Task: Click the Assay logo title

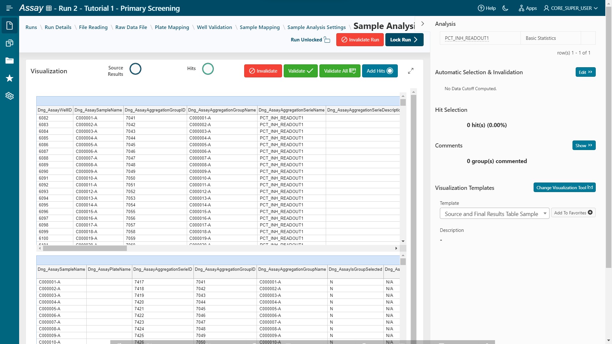Action: pyautogui.click(x=31, y=8)
